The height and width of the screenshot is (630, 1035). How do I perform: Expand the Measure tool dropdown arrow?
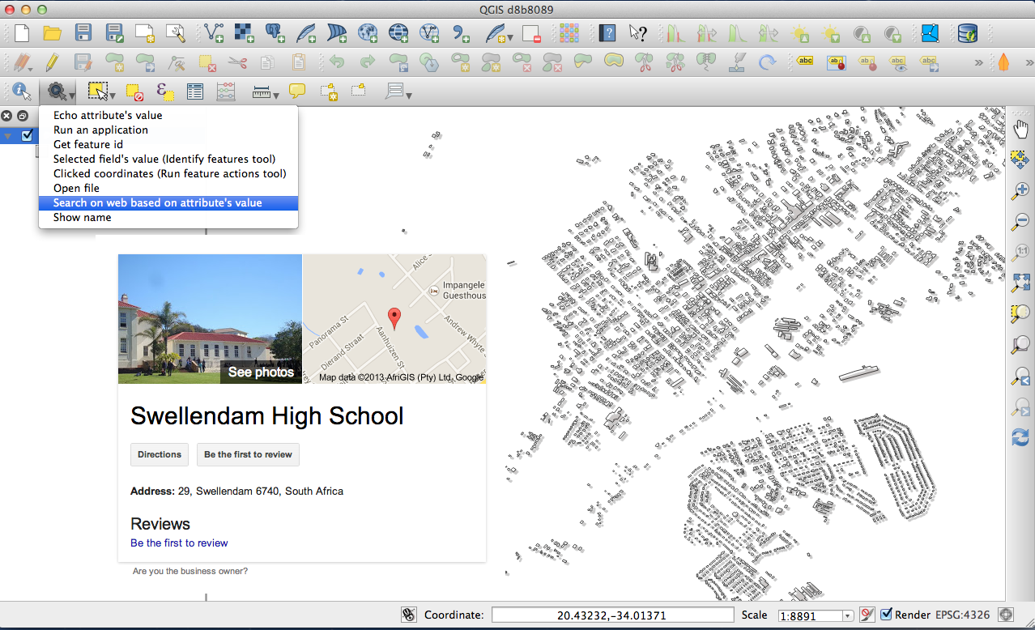click(x=276, y=96)
